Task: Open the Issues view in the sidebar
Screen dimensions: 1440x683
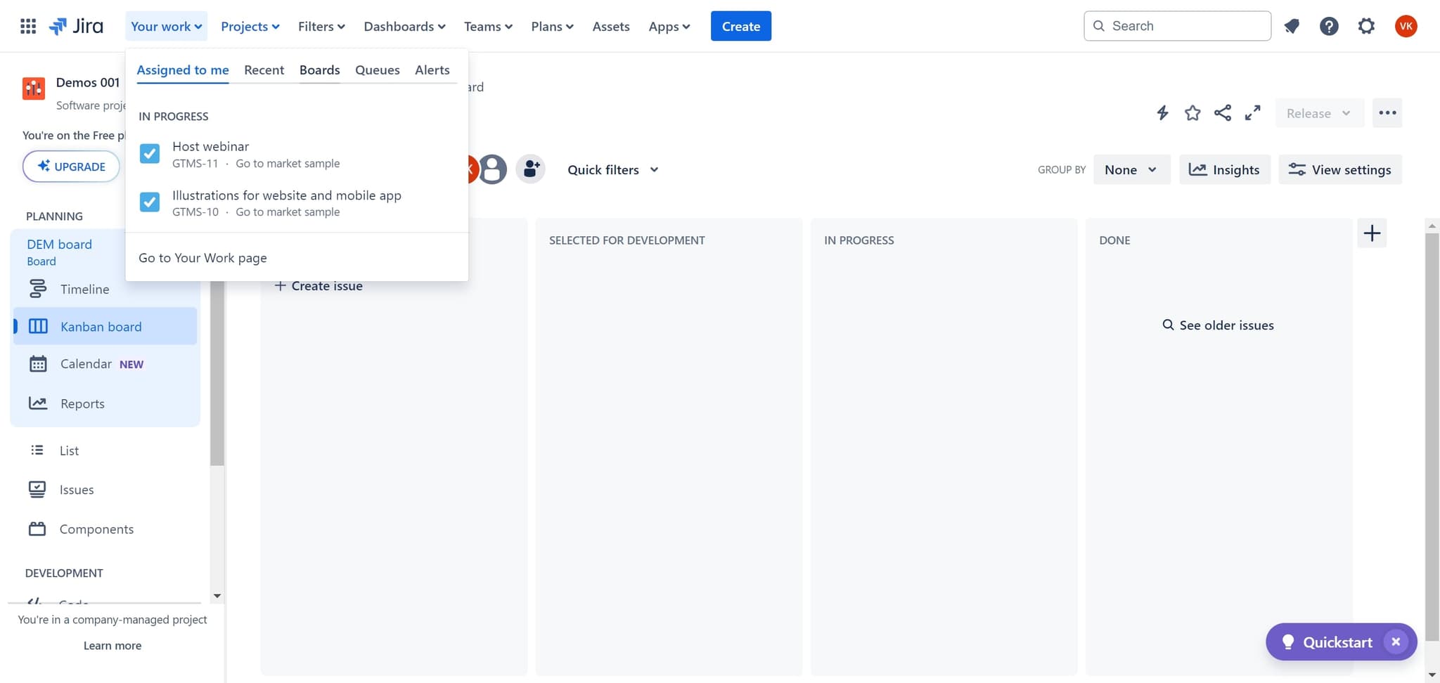Action: click(77, 489)
